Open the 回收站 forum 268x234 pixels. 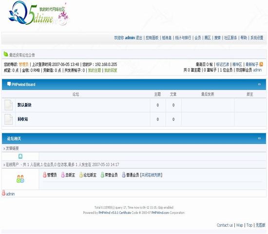click(x=23, y=119)
